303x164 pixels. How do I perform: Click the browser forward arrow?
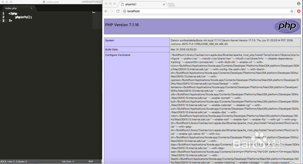(112, 11)
